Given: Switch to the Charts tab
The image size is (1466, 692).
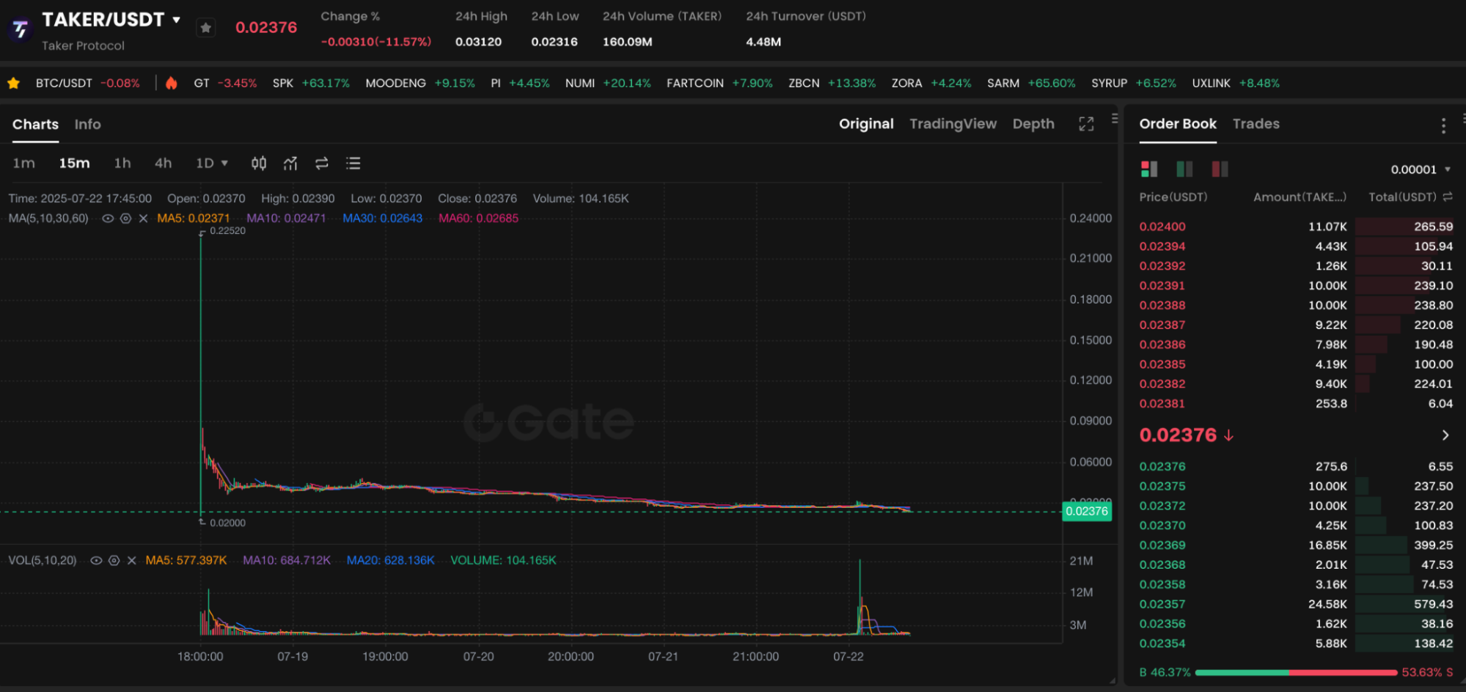Looking at the screenshot, I should [x=35, y=125].
